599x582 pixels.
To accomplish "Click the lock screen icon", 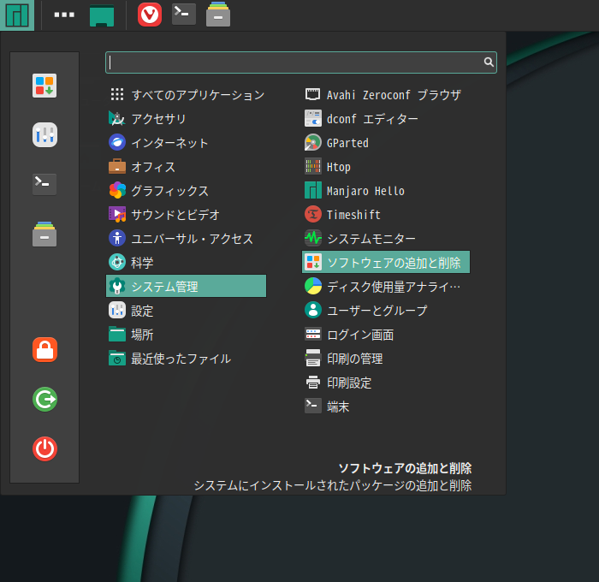I will pos(44,349).
